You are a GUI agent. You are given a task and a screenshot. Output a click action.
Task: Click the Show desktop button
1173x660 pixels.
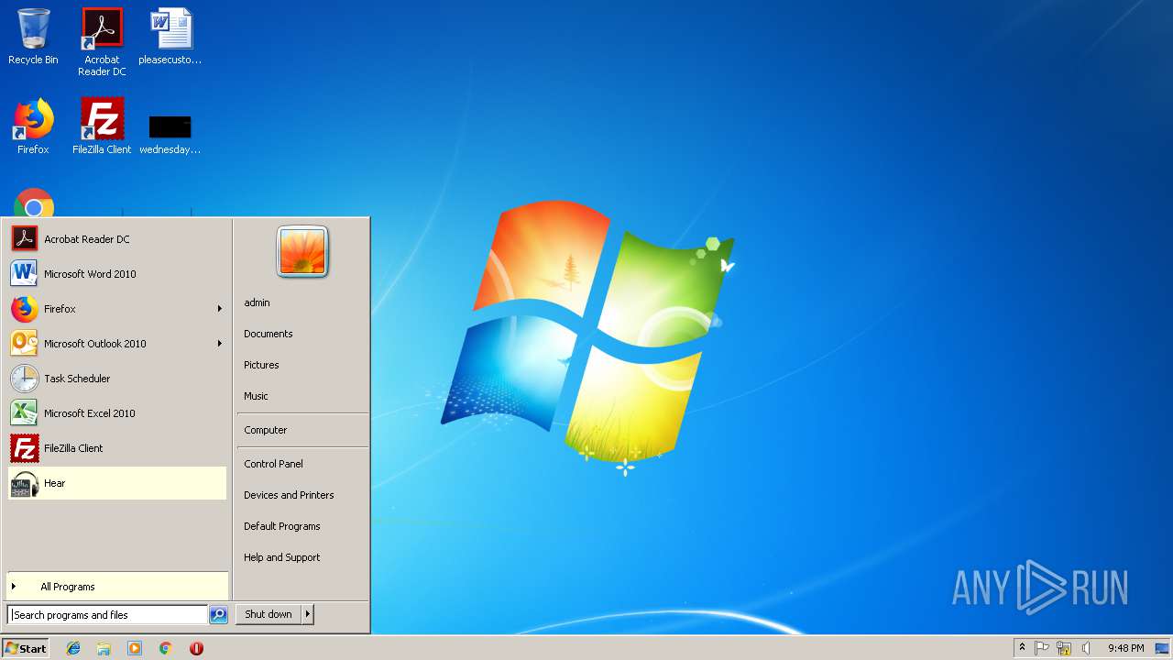(1163, 648)
